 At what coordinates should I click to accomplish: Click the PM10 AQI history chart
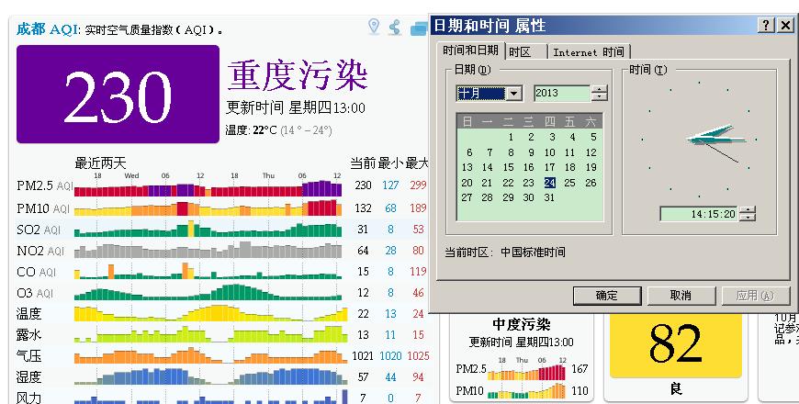coord(208,208)
